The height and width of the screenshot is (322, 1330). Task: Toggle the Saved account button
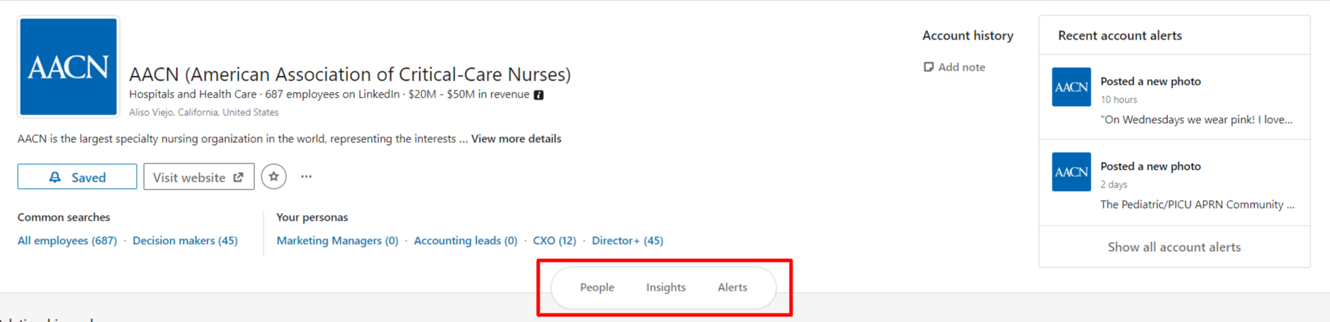pyautogui.click(x=77, y=177)
